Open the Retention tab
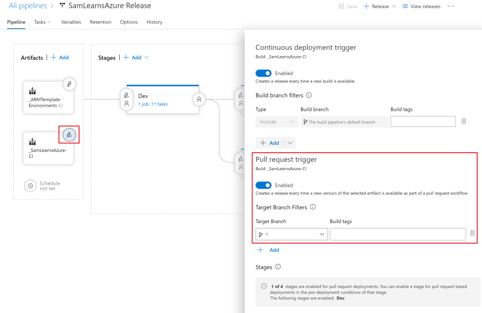This screenshot has width=482, height=313. [100, 22]
